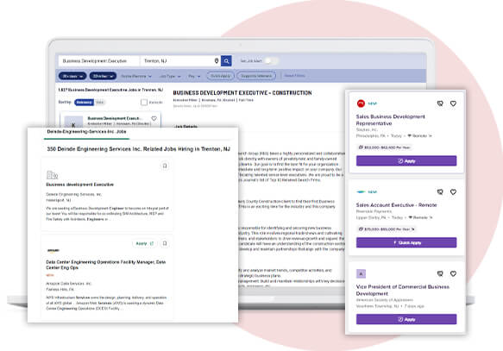Favorite the Sales Business Development Representative card
This screenshot has width=503, height=351.
[453, 103]
